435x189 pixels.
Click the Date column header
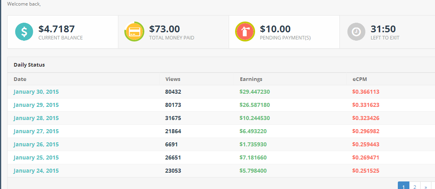(x=20, y=79)
